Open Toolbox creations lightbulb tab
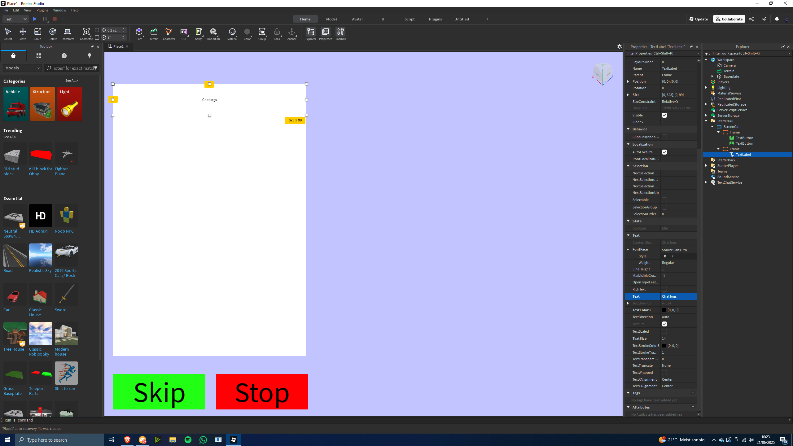The width and height of the screenshot is (793, 446). click(90, 56)
